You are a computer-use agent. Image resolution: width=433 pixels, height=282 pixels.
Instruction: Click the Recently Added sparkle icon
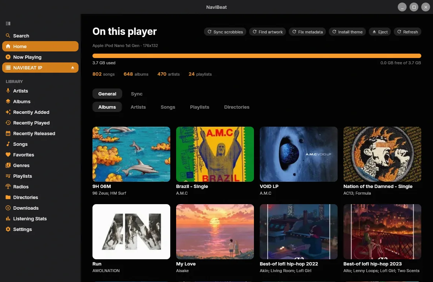coord(8,112)
